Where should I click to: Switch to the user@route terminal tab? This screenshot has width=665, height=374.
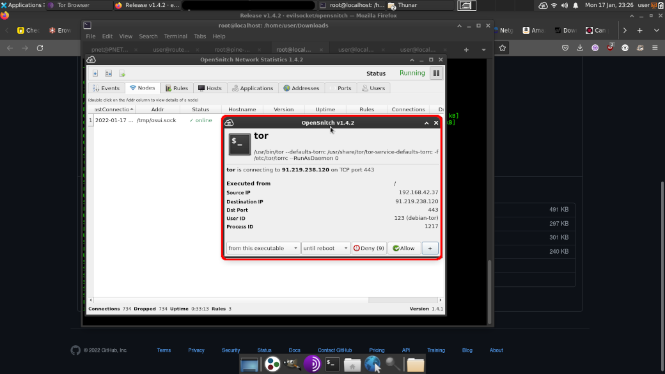(x=171, y=50)
